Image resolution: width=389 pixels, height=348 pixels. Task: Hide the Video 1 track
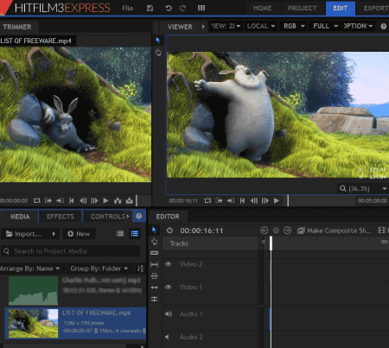[169, 287]
